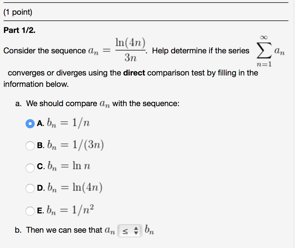Click the sentence labeled b below the options

(72, 230)
